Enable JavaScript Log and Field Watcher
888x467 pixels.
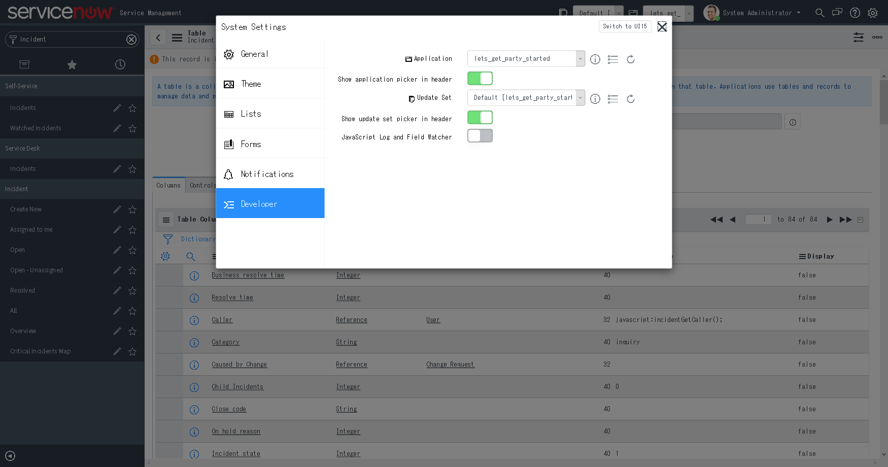(480, 135)
